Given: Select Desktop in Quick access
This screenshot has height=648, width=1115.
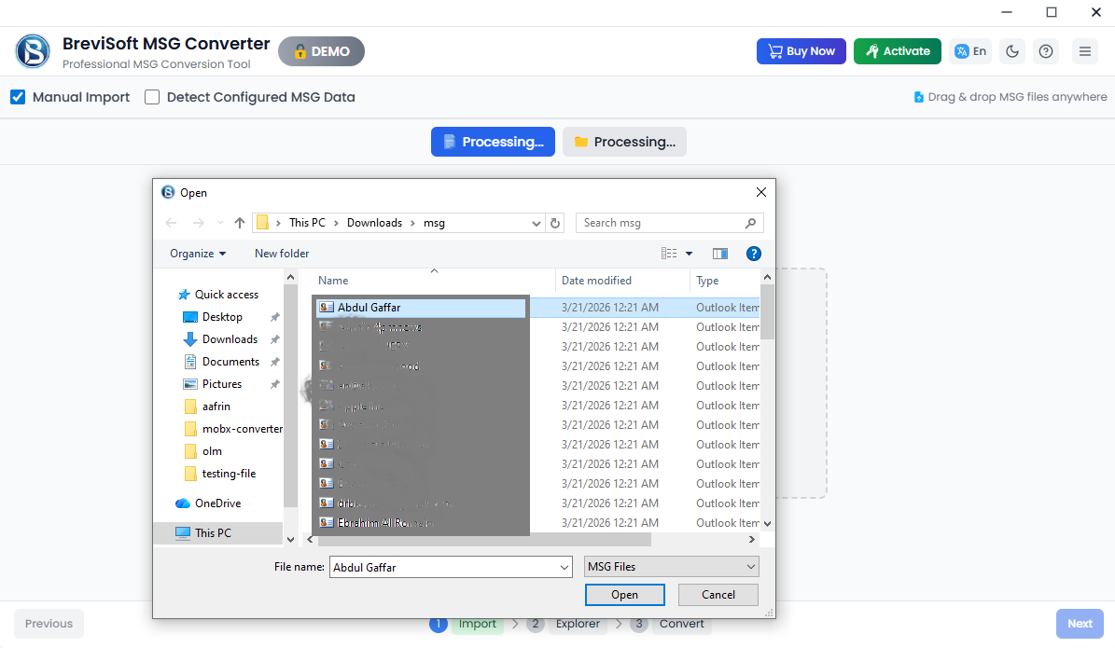Looking at the screenshot, I should coord(222,317).
